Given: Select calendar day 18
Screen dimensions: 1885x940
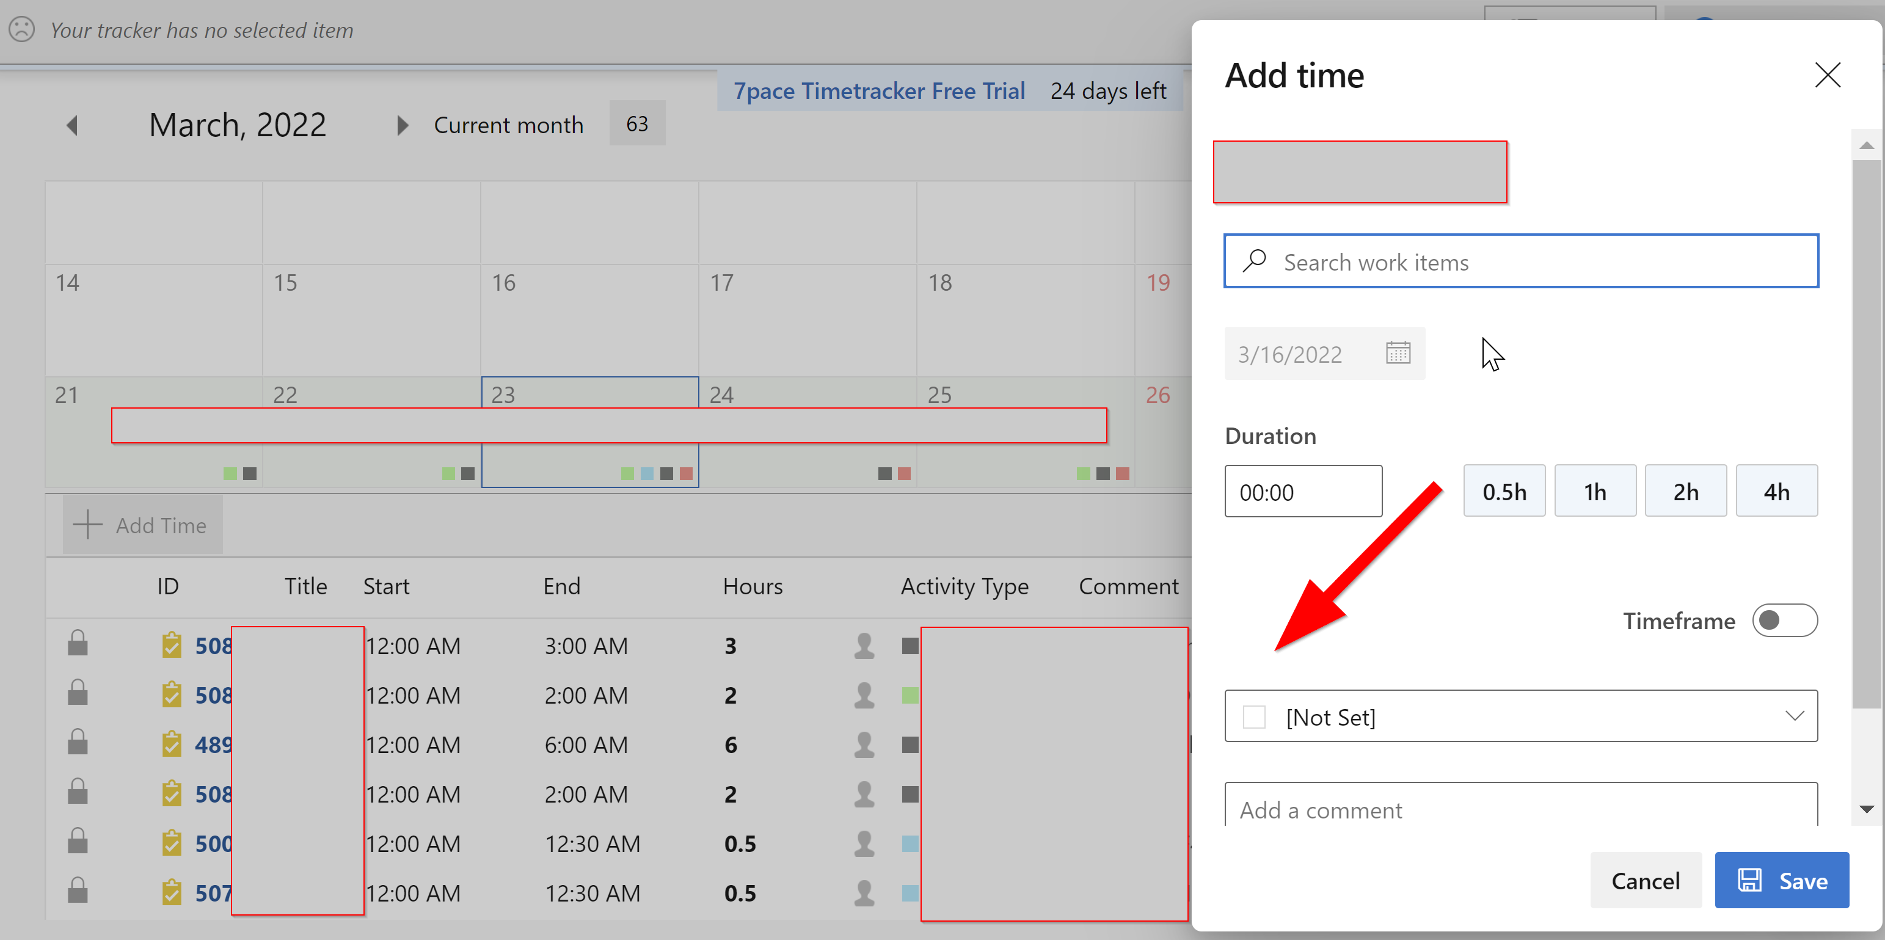Looking at the screenshot, I should 1025,321.
